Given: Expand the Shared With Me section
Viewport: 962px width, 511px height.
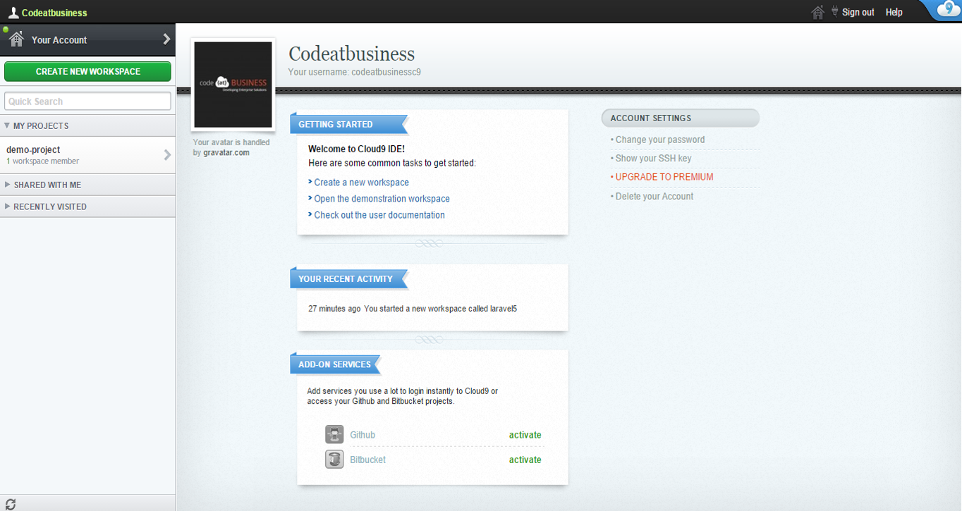Looking at the screenshot, I should pos(87,185).
